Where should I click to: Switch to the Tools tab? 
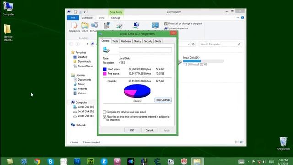[115, 41]
